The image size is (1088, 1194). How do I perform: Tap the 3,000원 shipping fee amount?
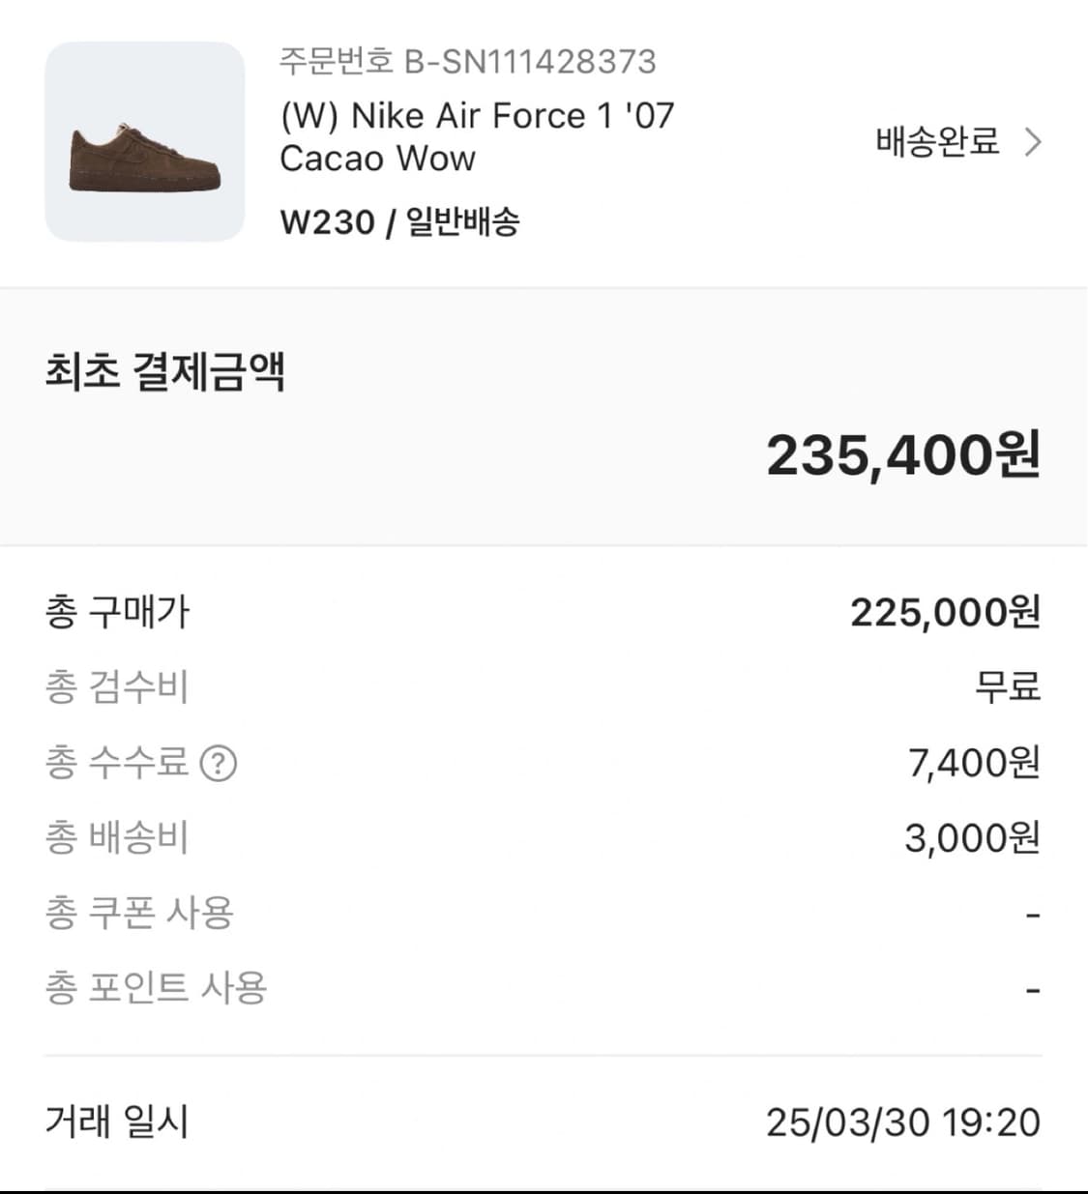tap(972, 838)
